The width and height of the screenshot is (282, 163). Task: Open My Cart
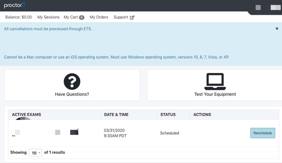tap(71, 17)
